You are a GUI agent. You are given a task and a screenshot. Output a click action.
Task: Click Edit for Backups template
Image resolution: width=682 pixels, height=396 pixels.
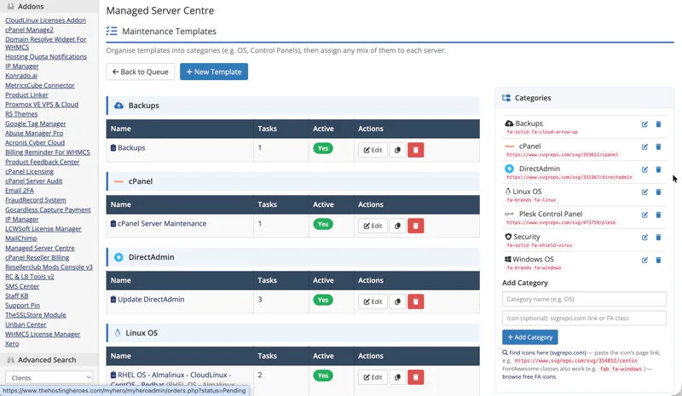point(373,150)
